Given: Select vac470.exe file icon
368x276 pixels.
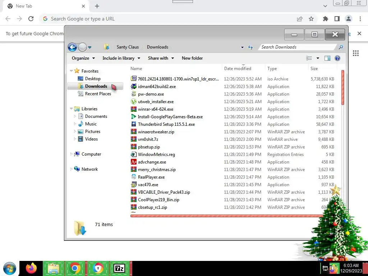Looking at the screenshot, I should click(134, 184).
